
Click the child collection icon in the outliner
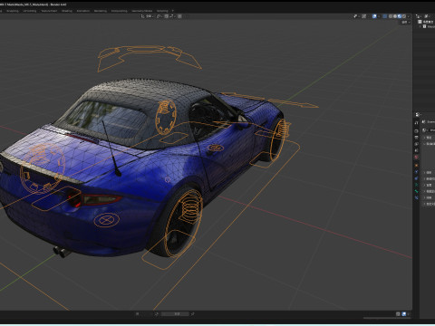[x=424, y=26]
